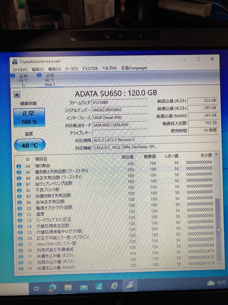228x305 pixels.
Task: Open the Mail app from taskbar
Action: (83, 287)
